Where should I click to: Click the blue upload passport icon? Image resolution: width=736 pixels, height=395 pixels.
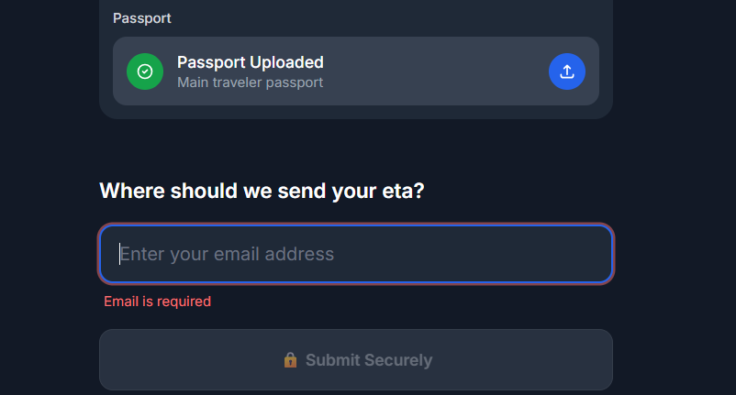[x=566, y=71]
